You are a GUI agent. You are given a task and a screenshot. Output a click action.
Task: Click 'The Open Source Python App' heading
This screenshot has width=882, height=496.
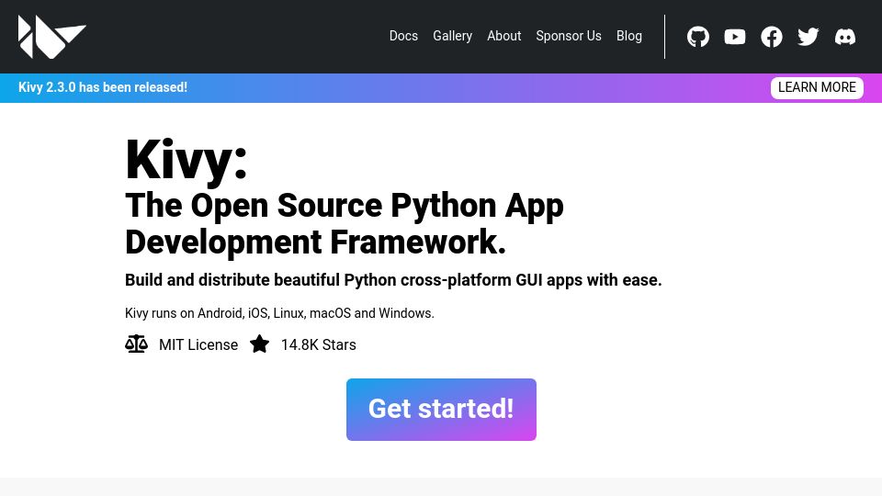click(345, 205)
